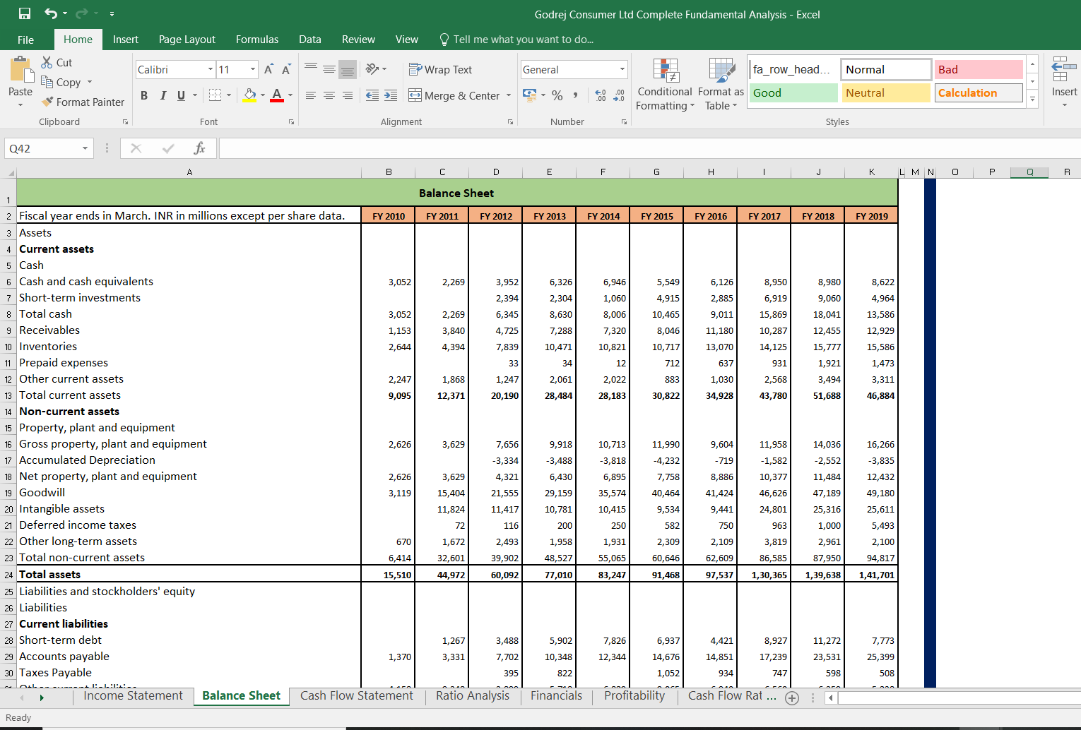Expand the cell Styles gallery
The height and width of the screenshot is (730, 1081).
click(1032, 100)
